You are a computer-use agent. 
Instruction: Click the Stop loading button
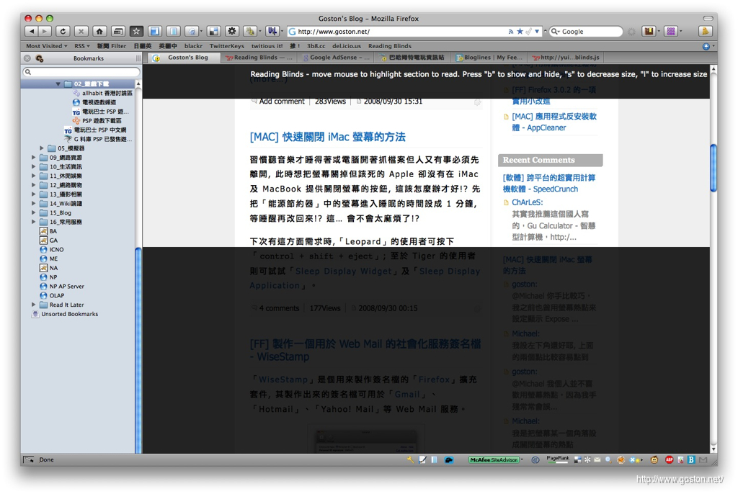pos(81,32)
